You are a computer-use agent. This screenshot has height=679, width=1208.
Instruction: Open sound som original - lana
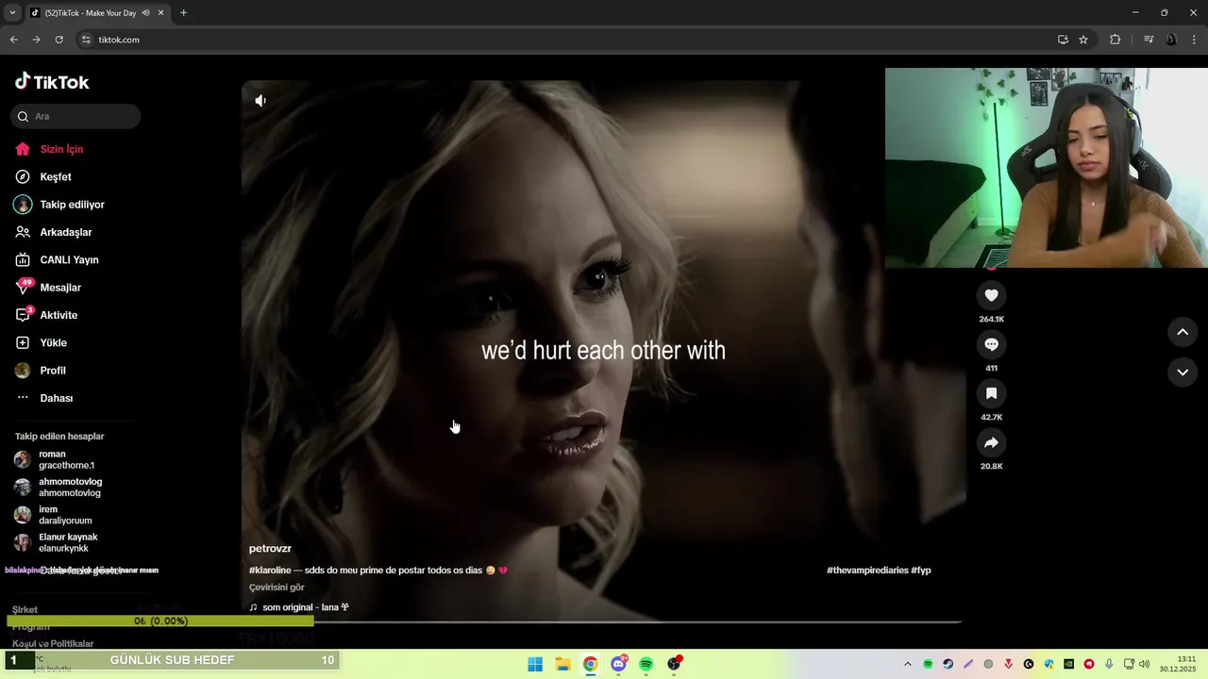(299, 607)
